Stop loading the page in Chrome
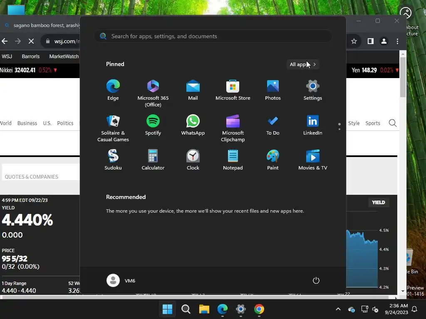 point(31,41)
